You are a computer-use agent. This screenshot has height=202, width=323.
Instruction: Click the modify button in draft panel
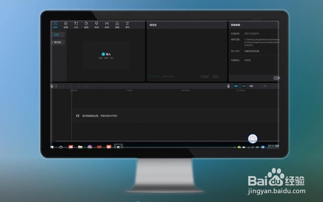coord(276,78)
